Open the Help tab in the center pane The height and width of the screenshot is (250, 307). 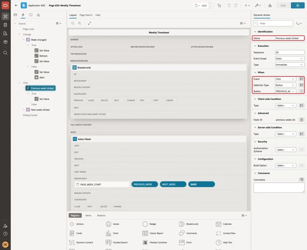point(98,15)
